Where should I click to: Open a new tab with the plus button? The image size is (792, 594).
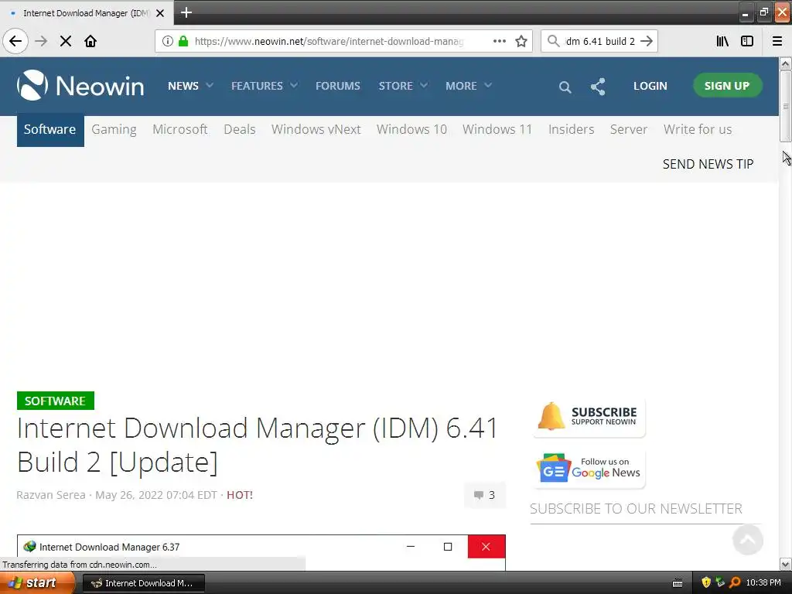[x=186, y=12]
